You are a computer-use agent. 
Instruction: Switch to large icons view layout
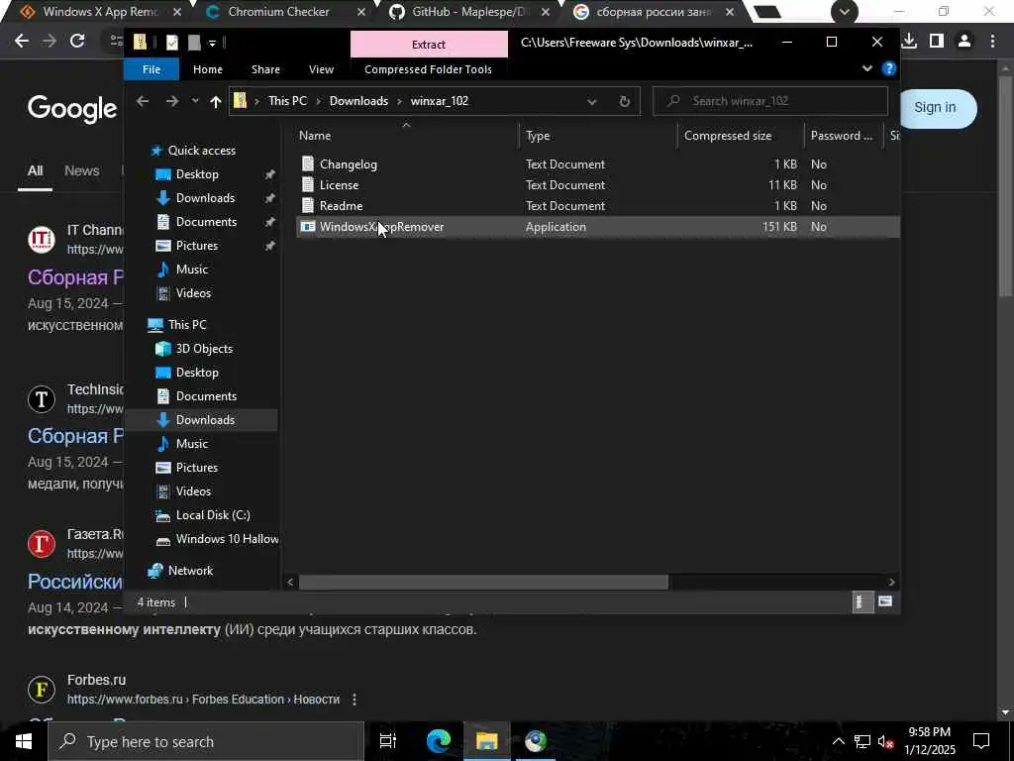pyautogui.click(x=884, y=601)
